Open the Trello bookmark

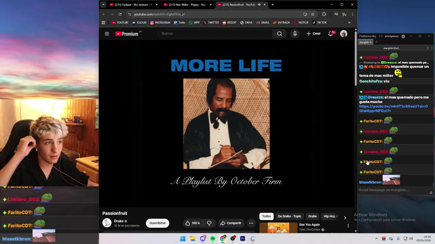tap(179, 23)
